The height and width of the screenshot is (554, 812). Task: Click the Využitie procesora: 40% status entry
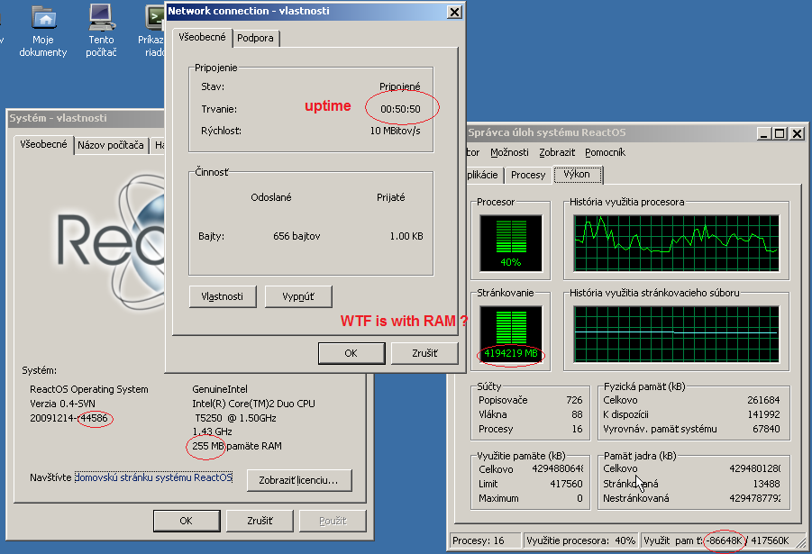pyautogui.click(x=581, y=541)
